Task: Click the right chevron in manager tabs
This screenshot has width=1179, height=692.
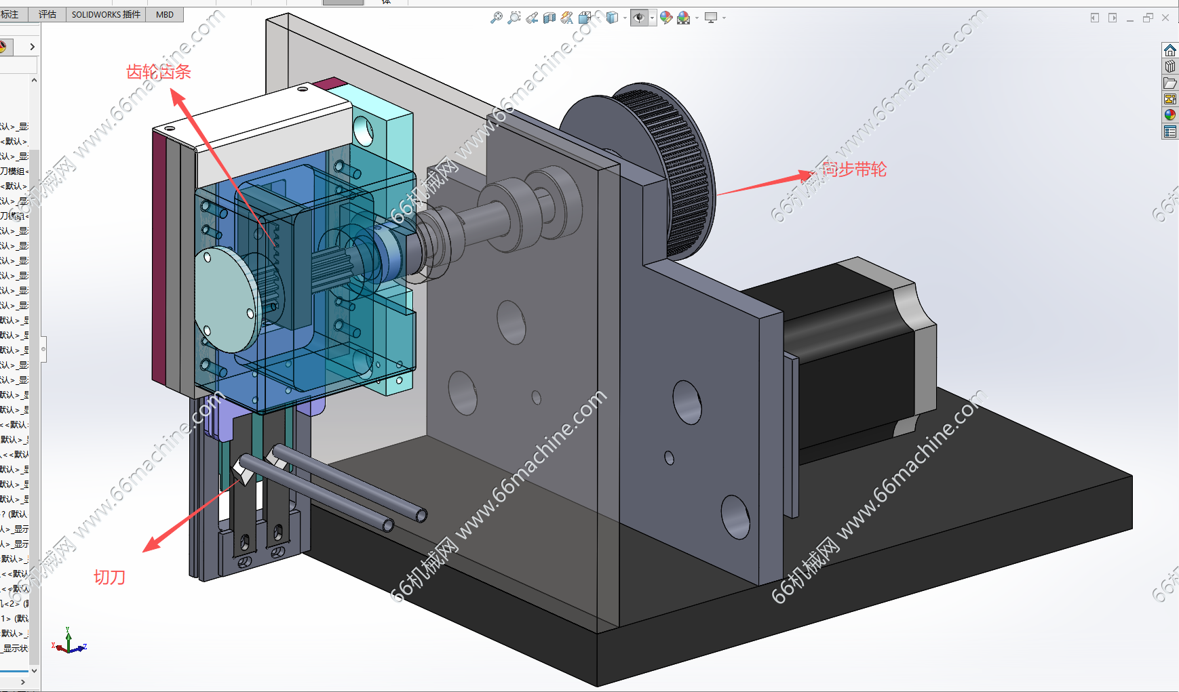Action: (32, 47)
